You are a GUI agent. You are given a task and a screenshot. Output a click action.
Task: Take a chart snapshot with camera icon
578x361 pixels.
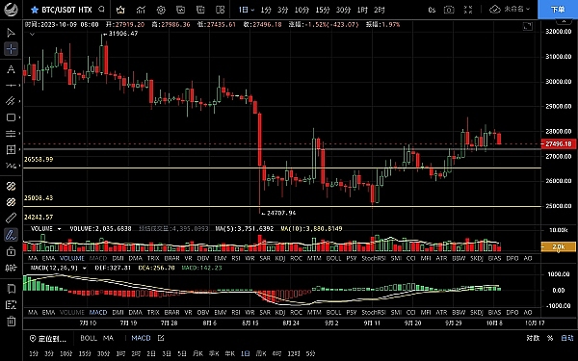tap(449, 10)
